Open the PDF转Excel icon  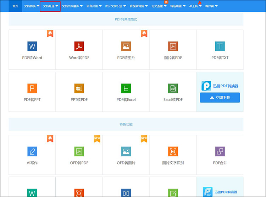coord(126,88)
